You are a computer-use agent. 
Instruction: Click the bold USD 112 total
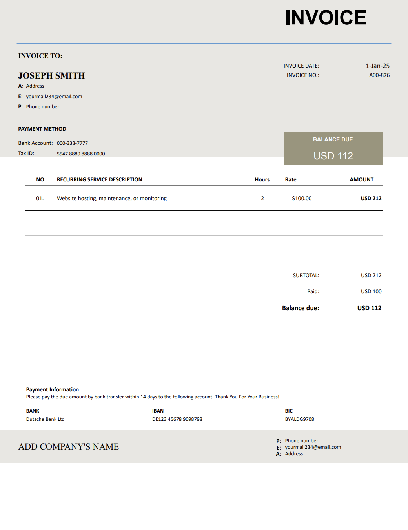click(x=369, y=308)
